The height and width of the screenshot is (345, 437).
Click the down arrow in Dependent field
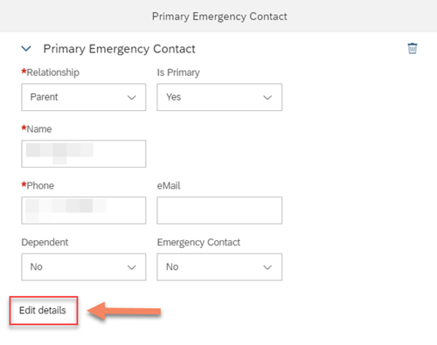coord(132,267)
